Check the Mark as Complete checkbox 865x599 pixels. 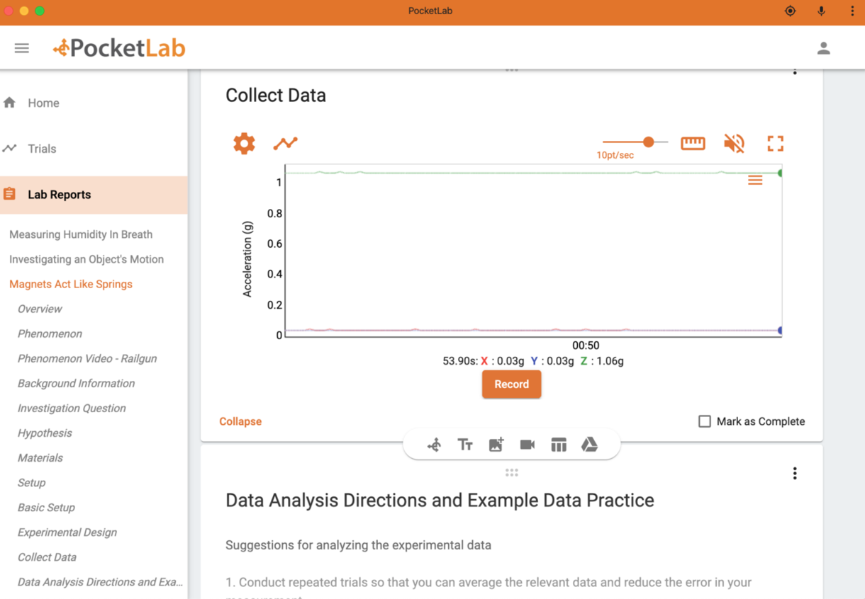pos(704,421)
